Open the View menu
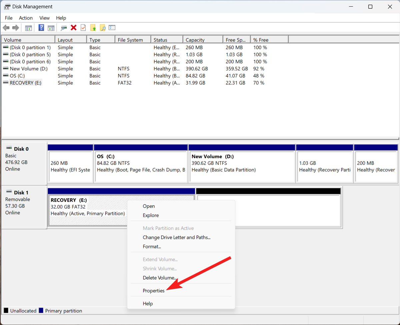Screen dimensions: 400x325 [44, 18]
